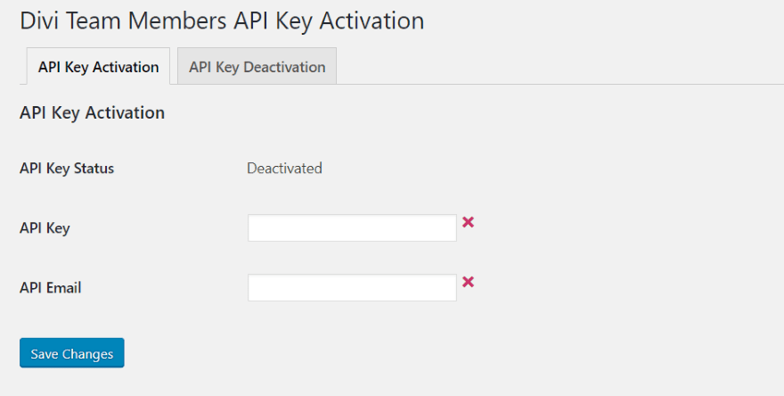This screenshot has height=396, width=784.
Task: Click the API Key Activation section heading
Action: (x=92, y=113)
